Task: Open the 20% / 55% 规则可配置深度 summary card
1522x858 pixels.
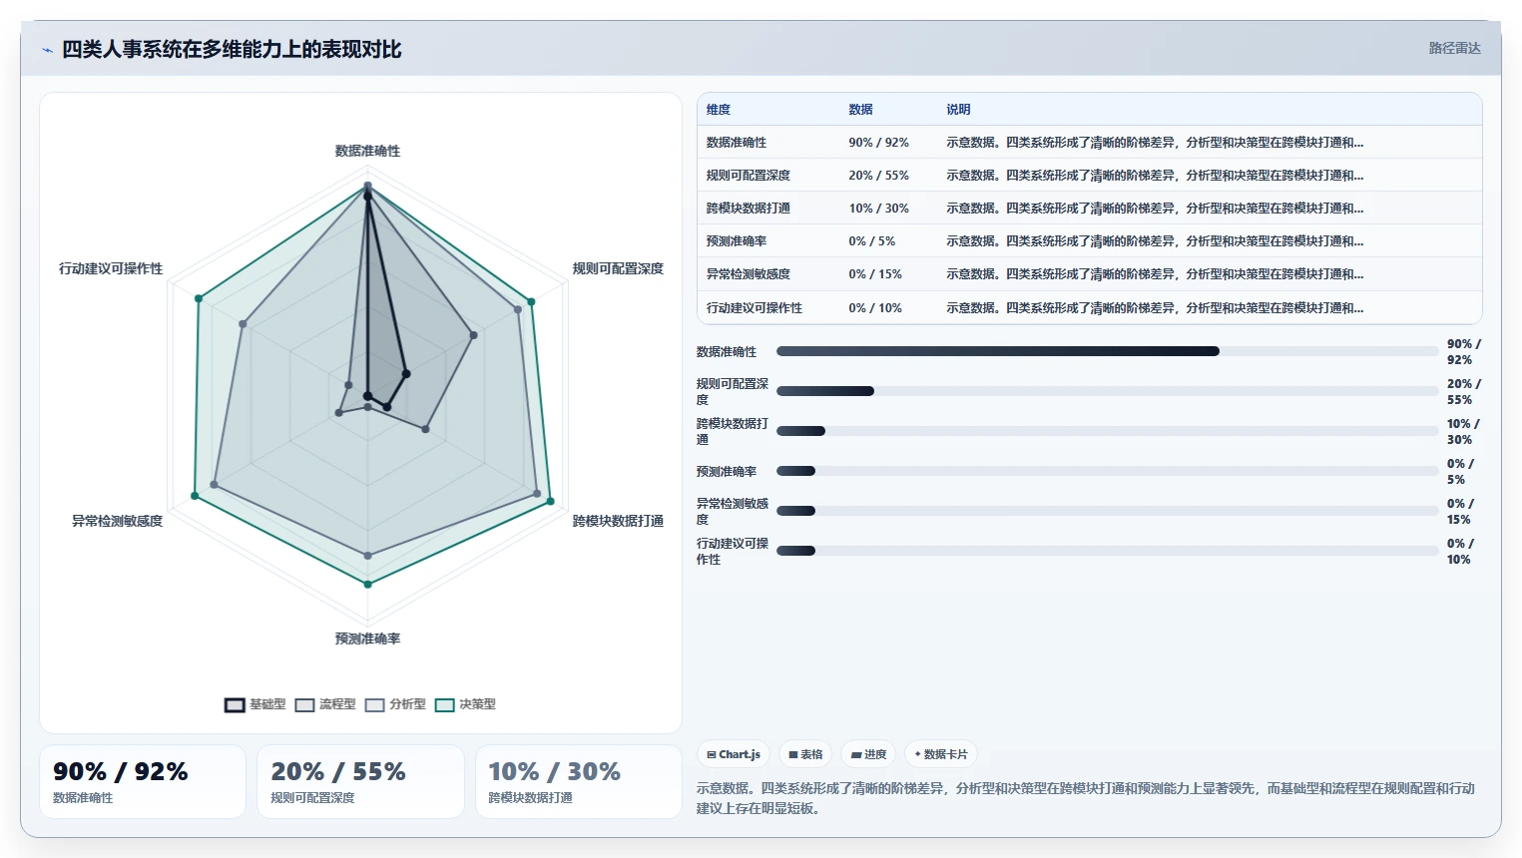Action: point(360,782)
